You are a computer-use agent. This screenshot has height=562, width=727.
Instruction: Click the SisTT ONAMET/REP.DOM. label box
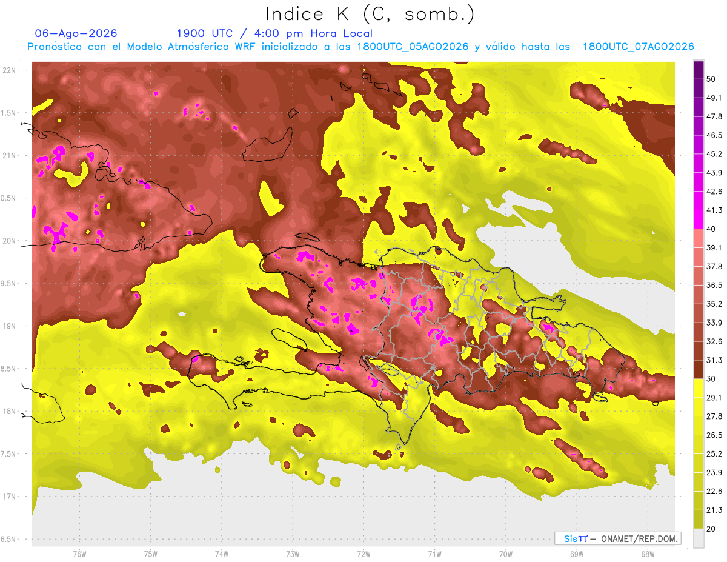tap(617, 538)
